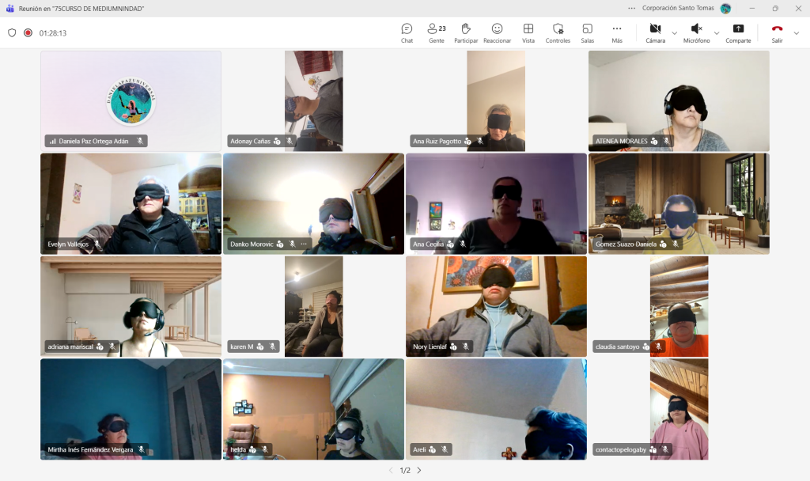Show the Gente participants list

(x=437, y=33)
